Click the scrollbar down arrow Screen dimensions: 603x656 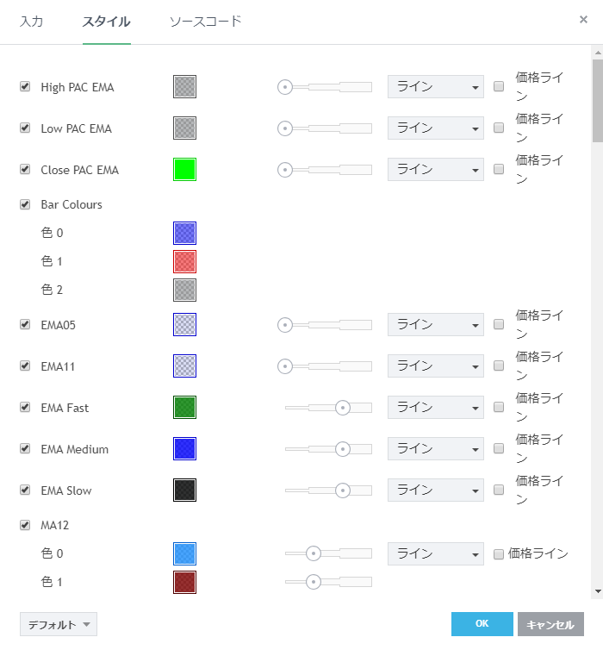pos(597,591)
